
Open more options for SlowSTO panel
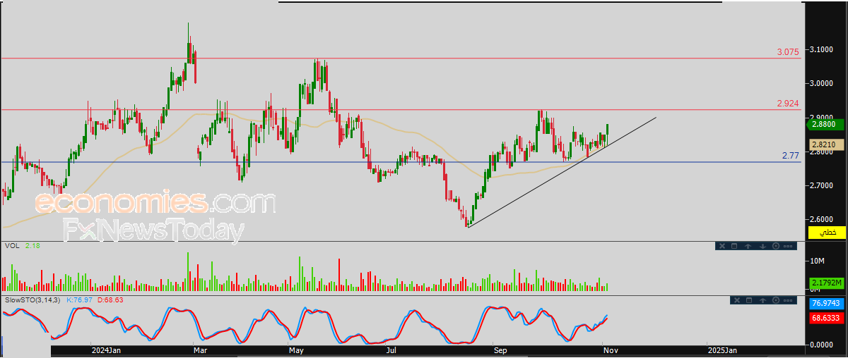tap(788, 300)
